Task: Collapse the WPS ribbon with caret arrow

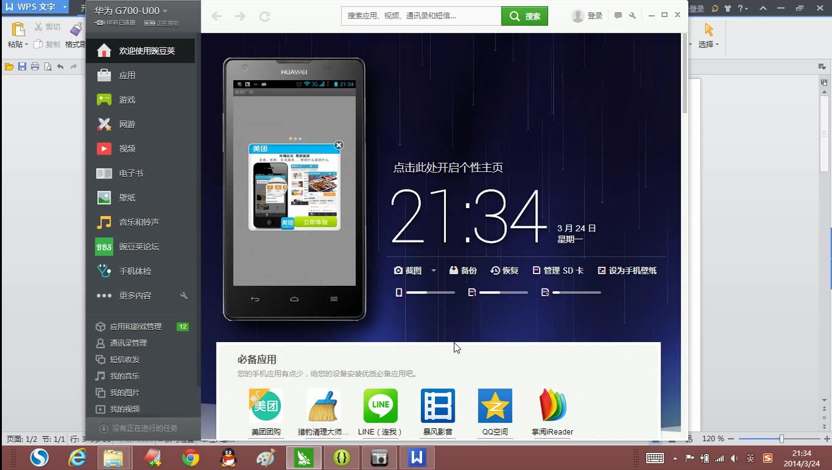Action: tap(763, 9)
